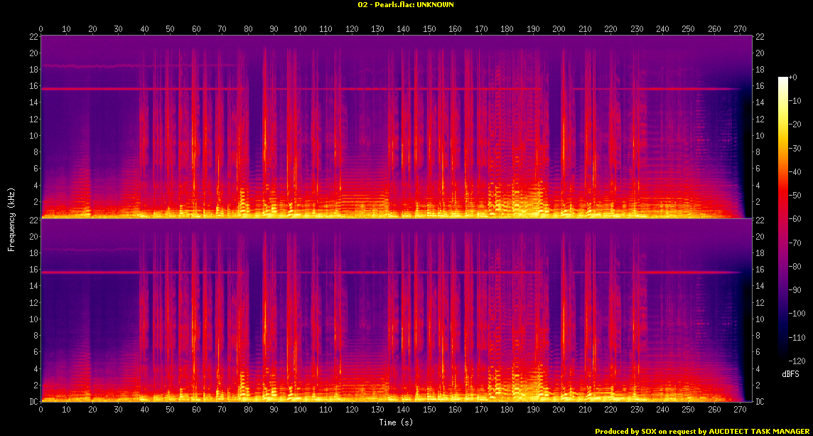Click the title "02 - Pearls.flac: UNKNOWN"

click(x=406, y=5)
